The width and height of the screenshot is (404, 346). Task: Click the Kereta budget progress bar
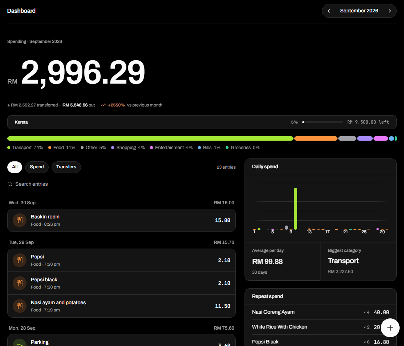pos(323,122)
